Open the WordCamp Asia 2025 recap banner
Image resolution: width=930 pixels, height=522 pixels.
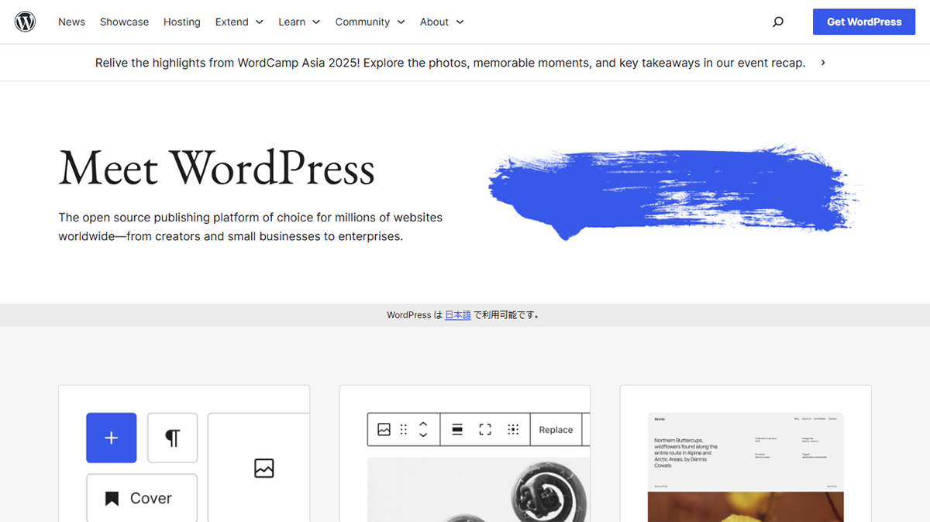pos(450,63)
